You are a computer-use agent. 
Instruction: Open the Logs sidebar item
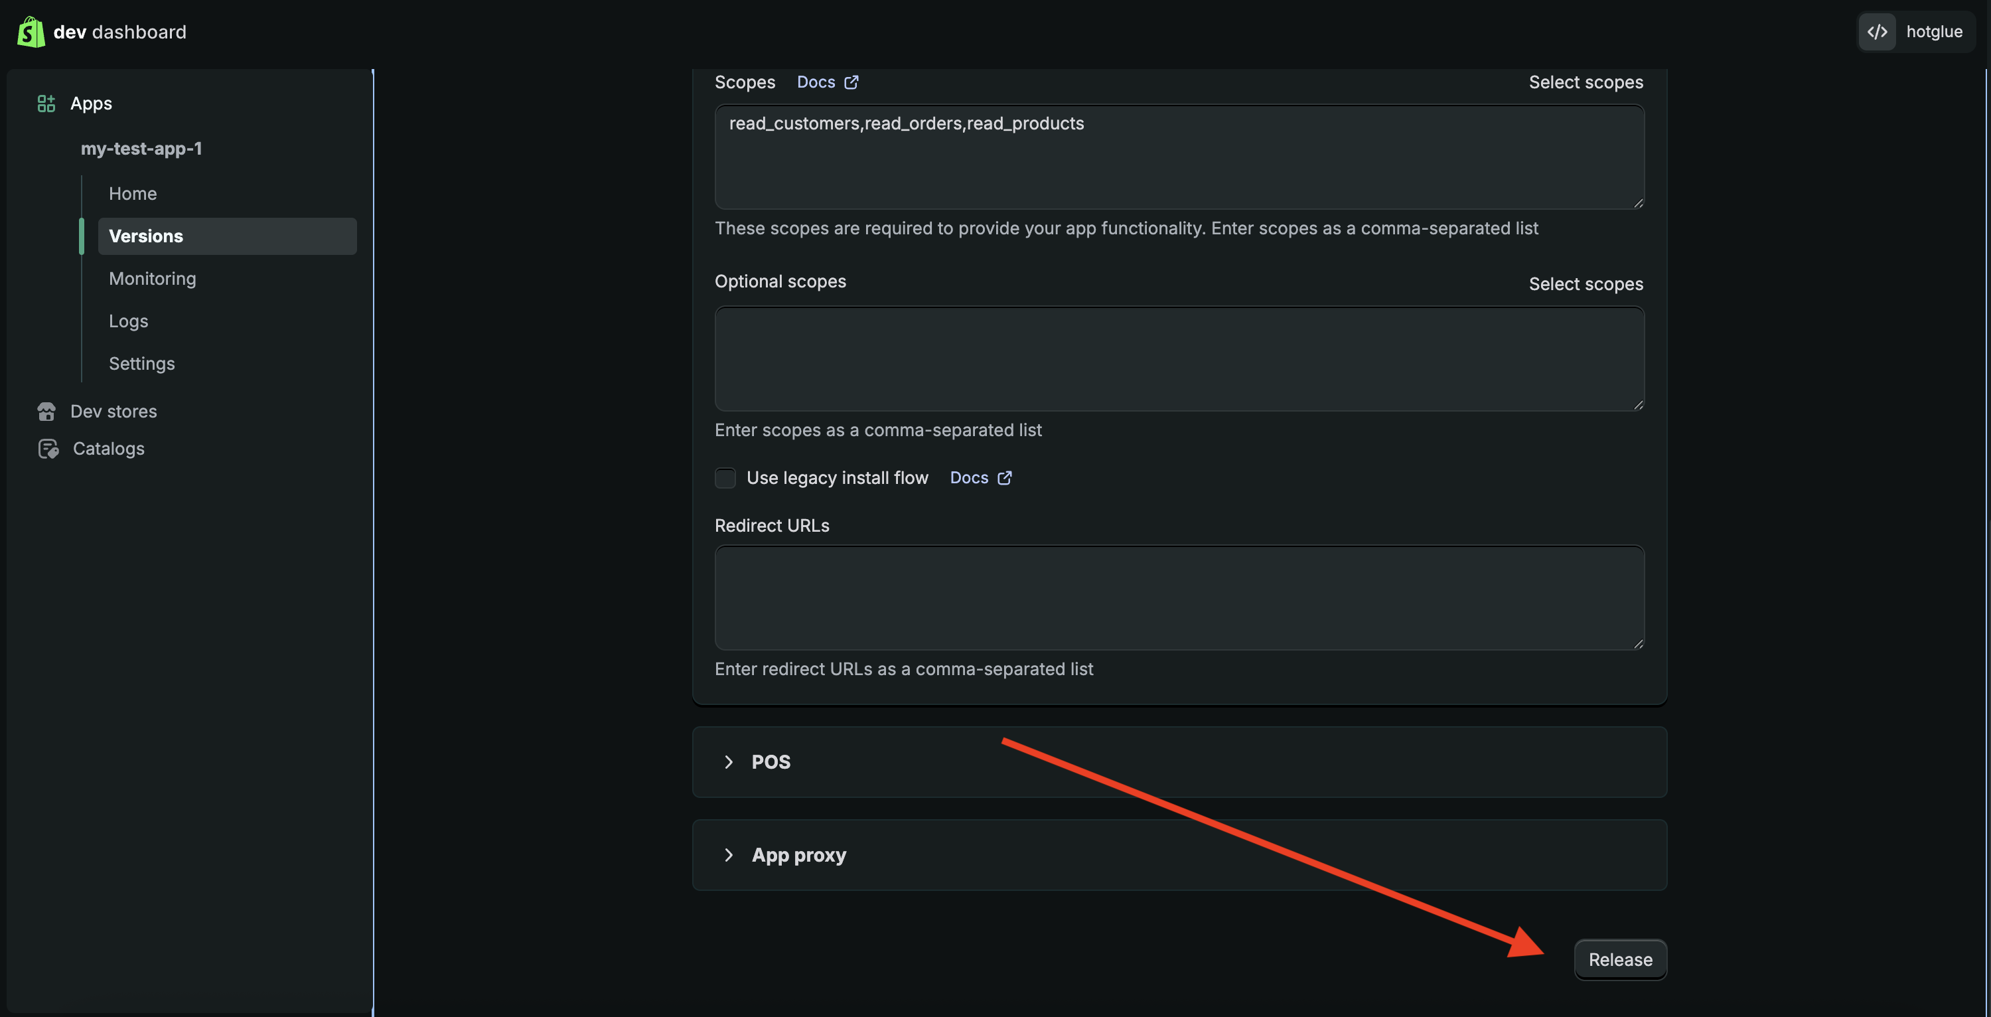coord(128,321)
